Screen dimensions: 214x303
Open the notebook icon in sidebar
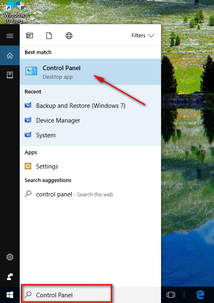tap(10, 75)
